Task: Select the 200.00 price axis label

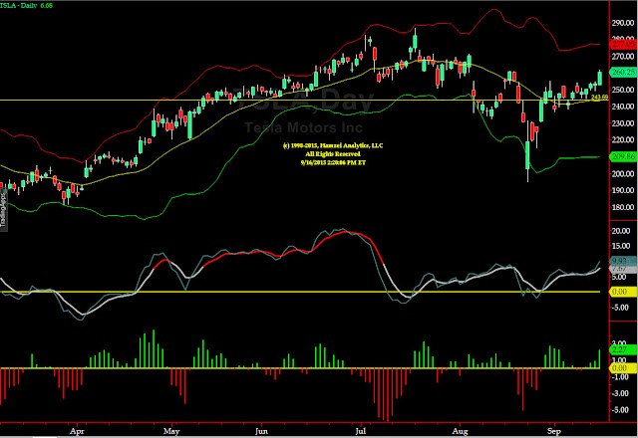Action: coord(623,173)
